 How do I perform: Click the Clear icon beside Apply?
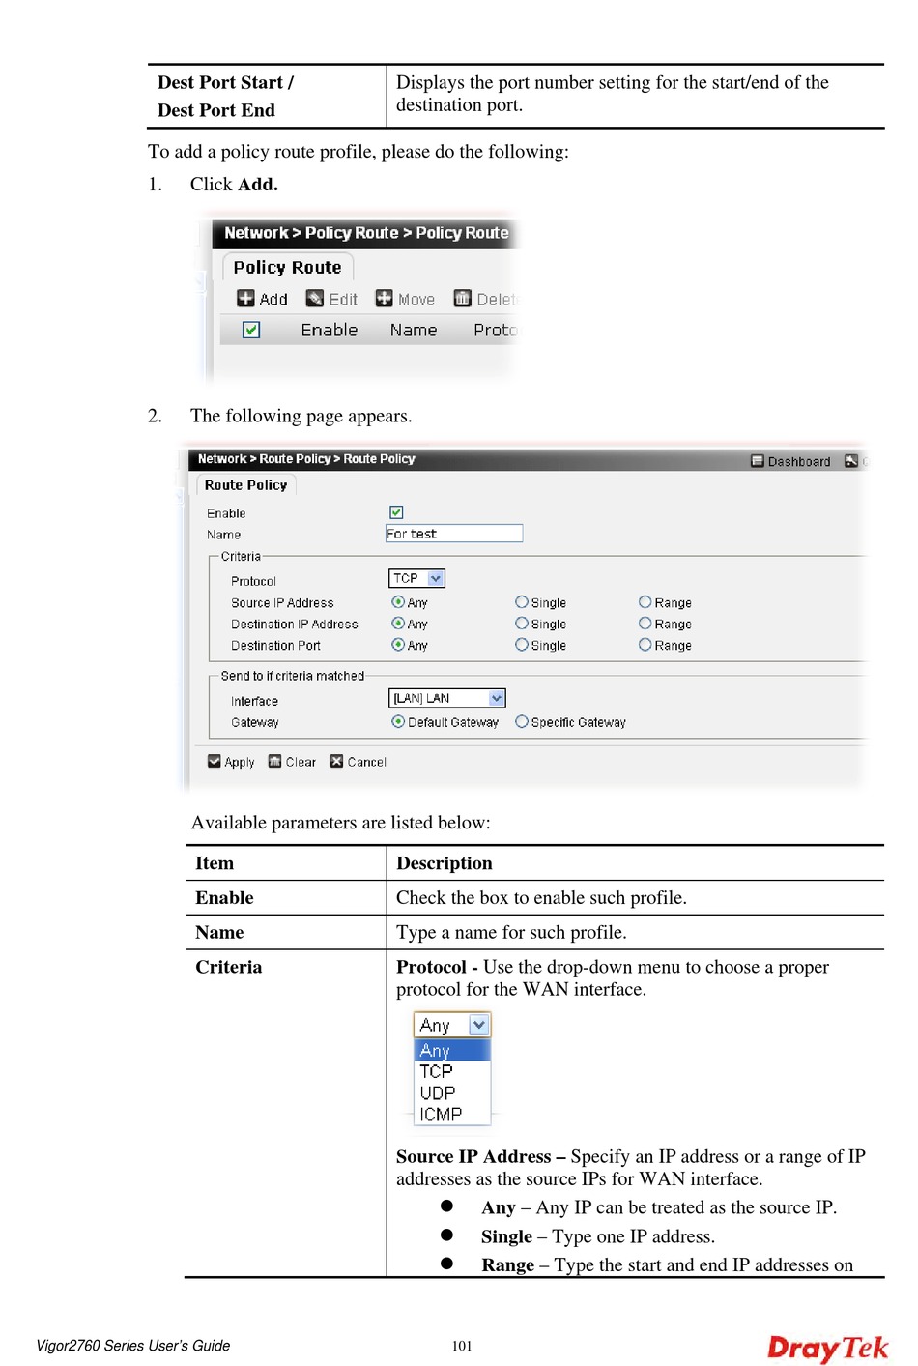pyautogui.click(x=275, y=762)
